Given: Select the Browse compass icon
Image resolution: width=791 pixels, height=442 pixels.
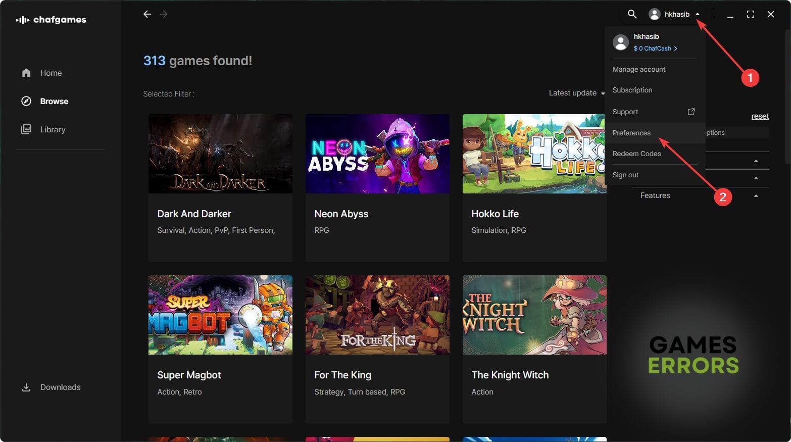Looking at the screenshot, I should 26,101.
